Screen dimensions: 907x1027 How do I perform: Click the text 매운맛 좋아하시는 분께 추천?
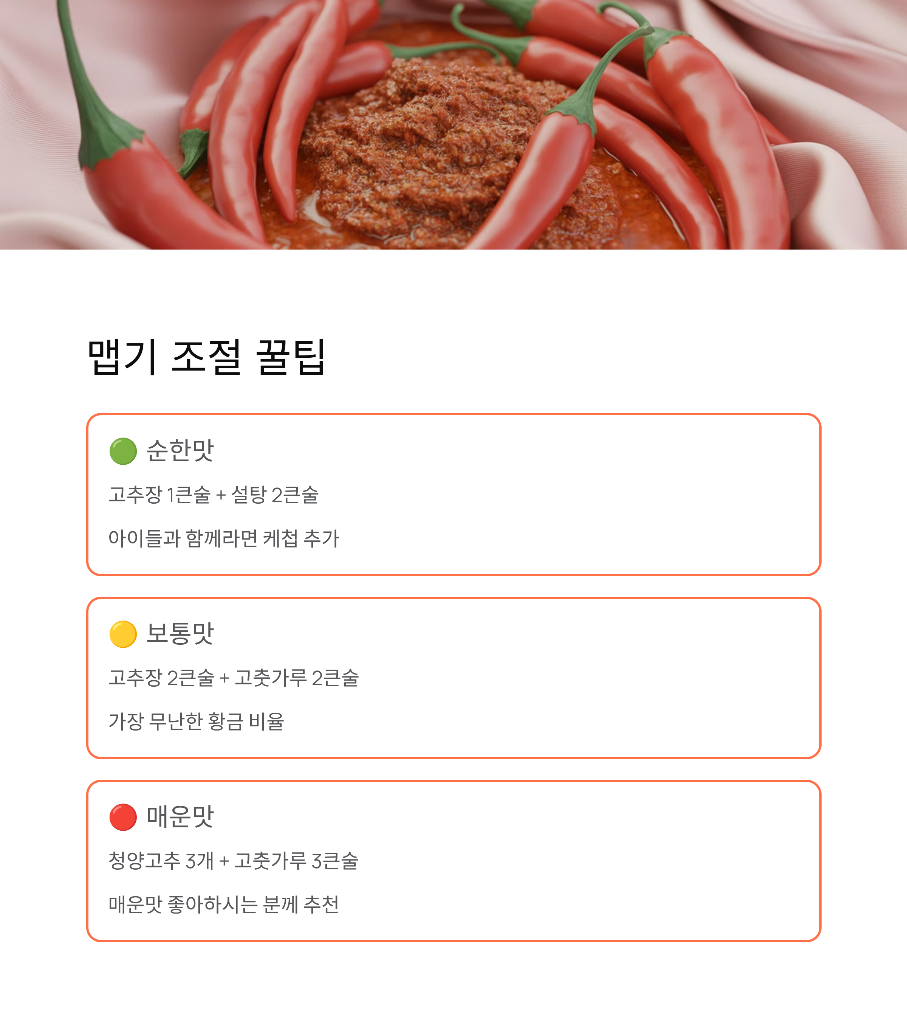[224, 904]
